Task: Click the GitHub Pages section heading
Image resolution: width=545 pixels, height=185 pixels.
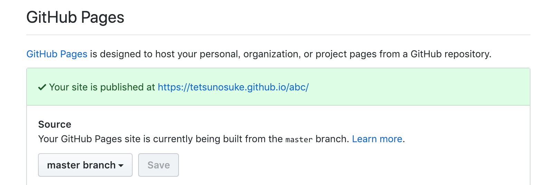Action: 75,17
